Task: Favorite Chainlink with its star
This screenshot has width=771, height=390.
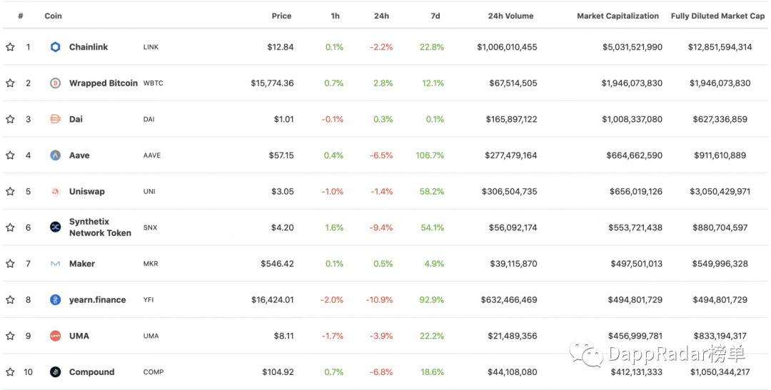Action: click(10, 47)
